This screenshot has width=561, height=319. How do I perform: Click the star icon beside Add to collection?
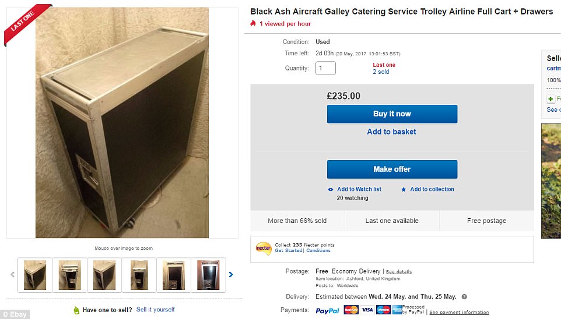coord(404,189)
